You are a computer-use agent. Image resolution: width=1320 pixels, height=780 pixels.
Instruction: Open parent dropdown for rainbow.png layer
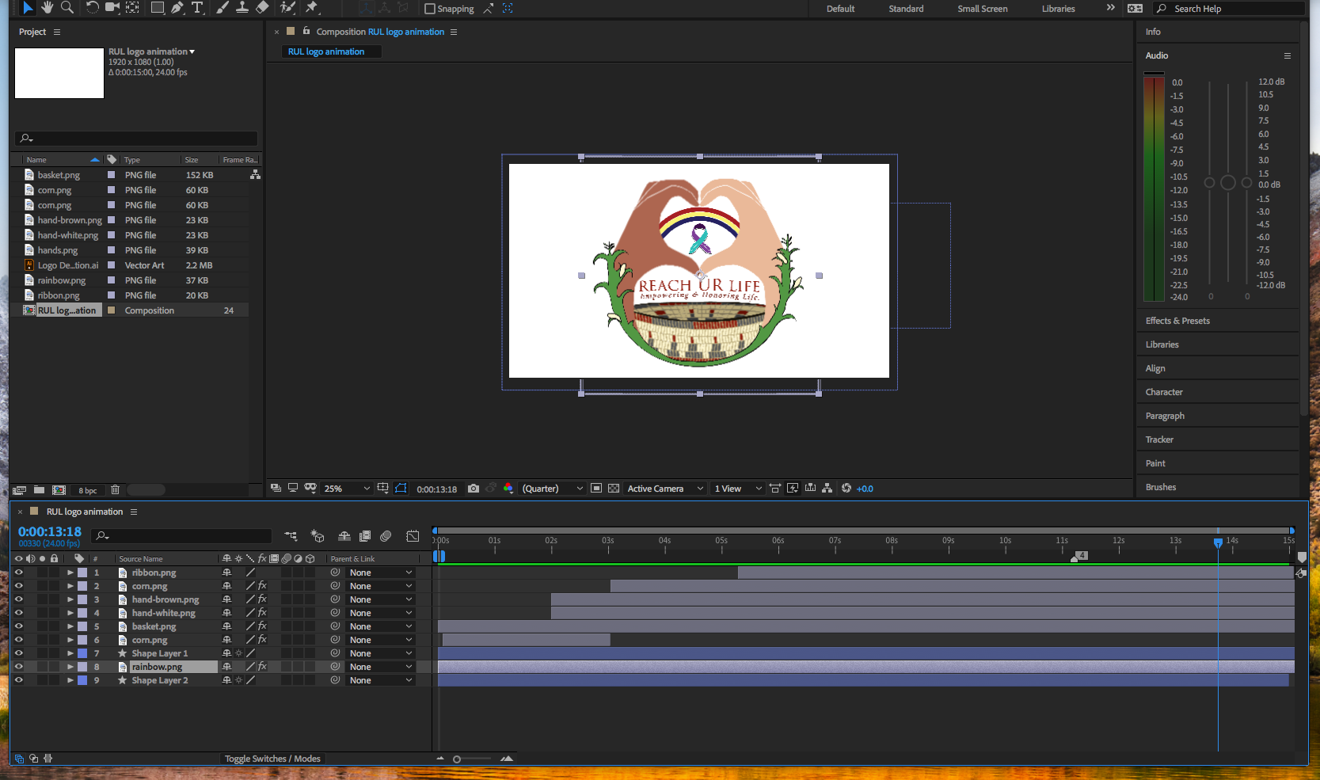[x=381, y=667]
